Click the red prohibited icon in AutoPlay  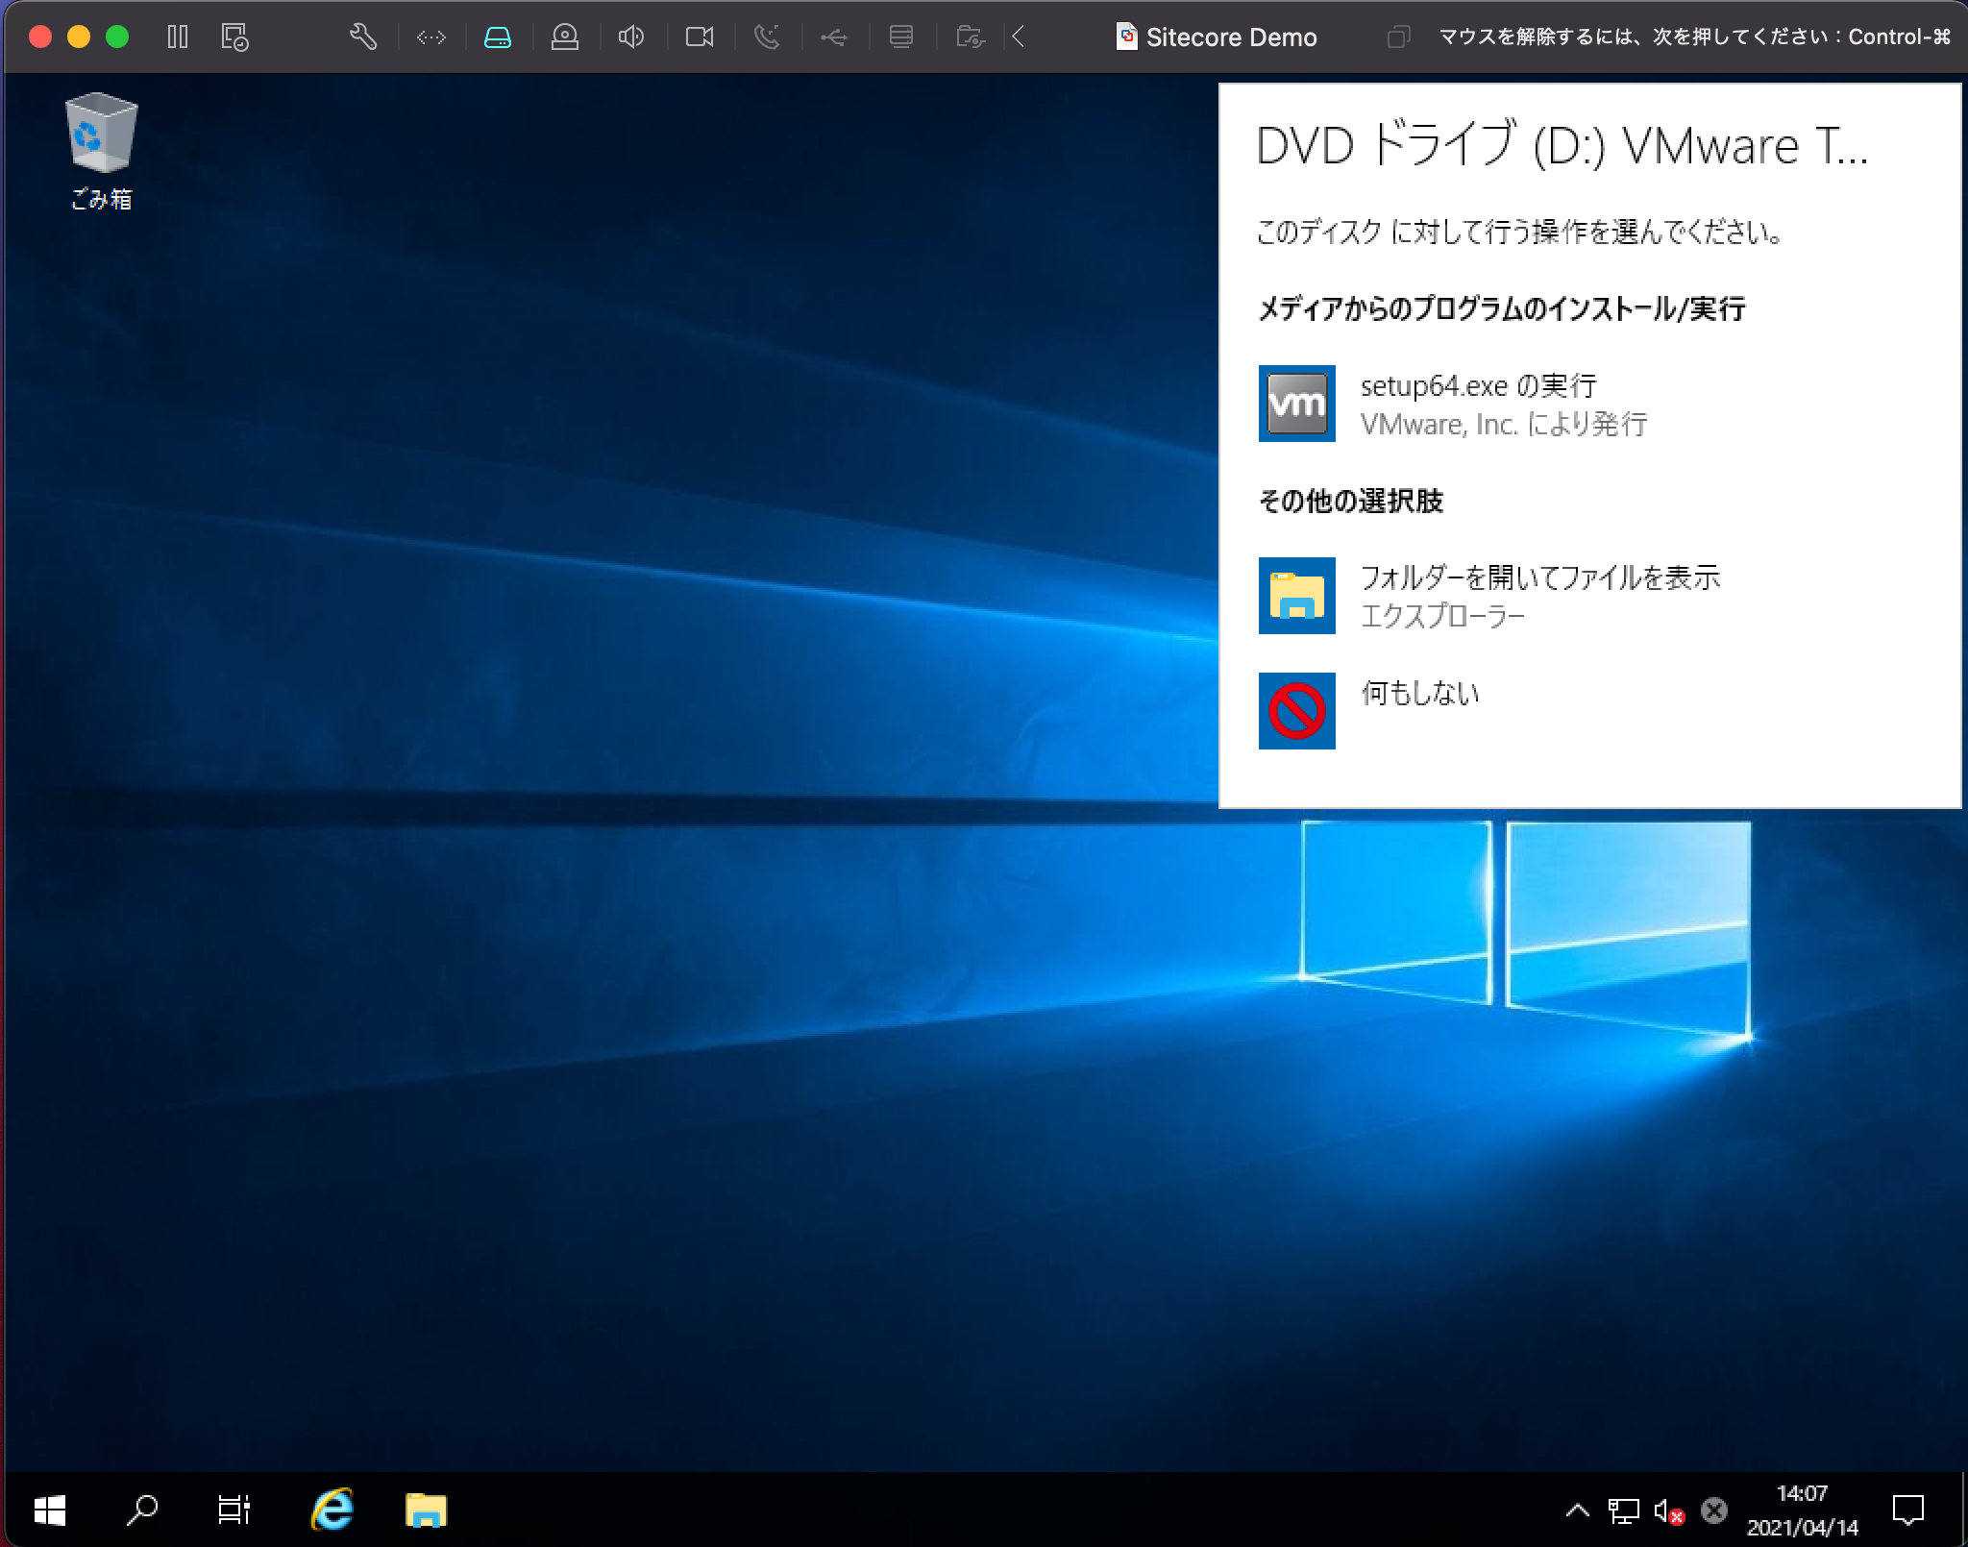1296,711
